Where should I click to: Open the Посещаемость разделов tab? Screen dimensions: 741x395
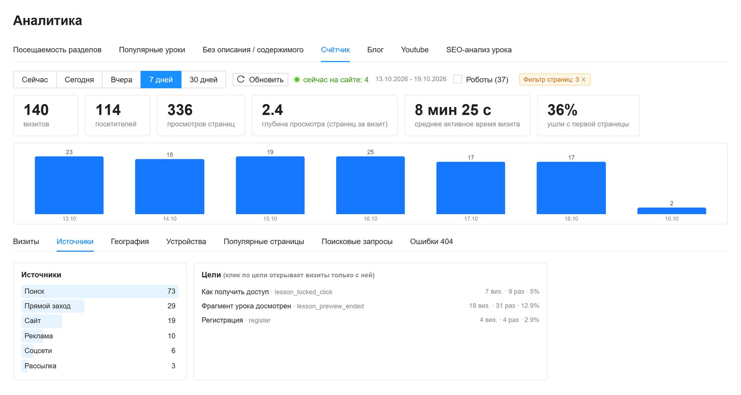click(x=57, y=50)
